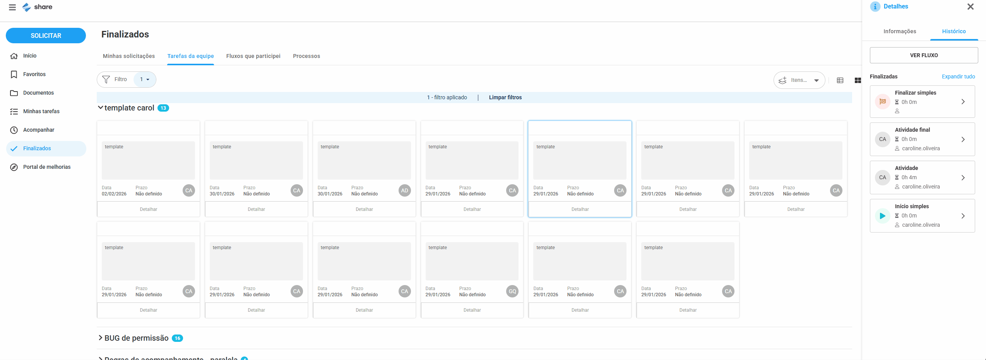Open Portal de melhorias in sidebar
This screenshot has height=360, width=986.
46,167
